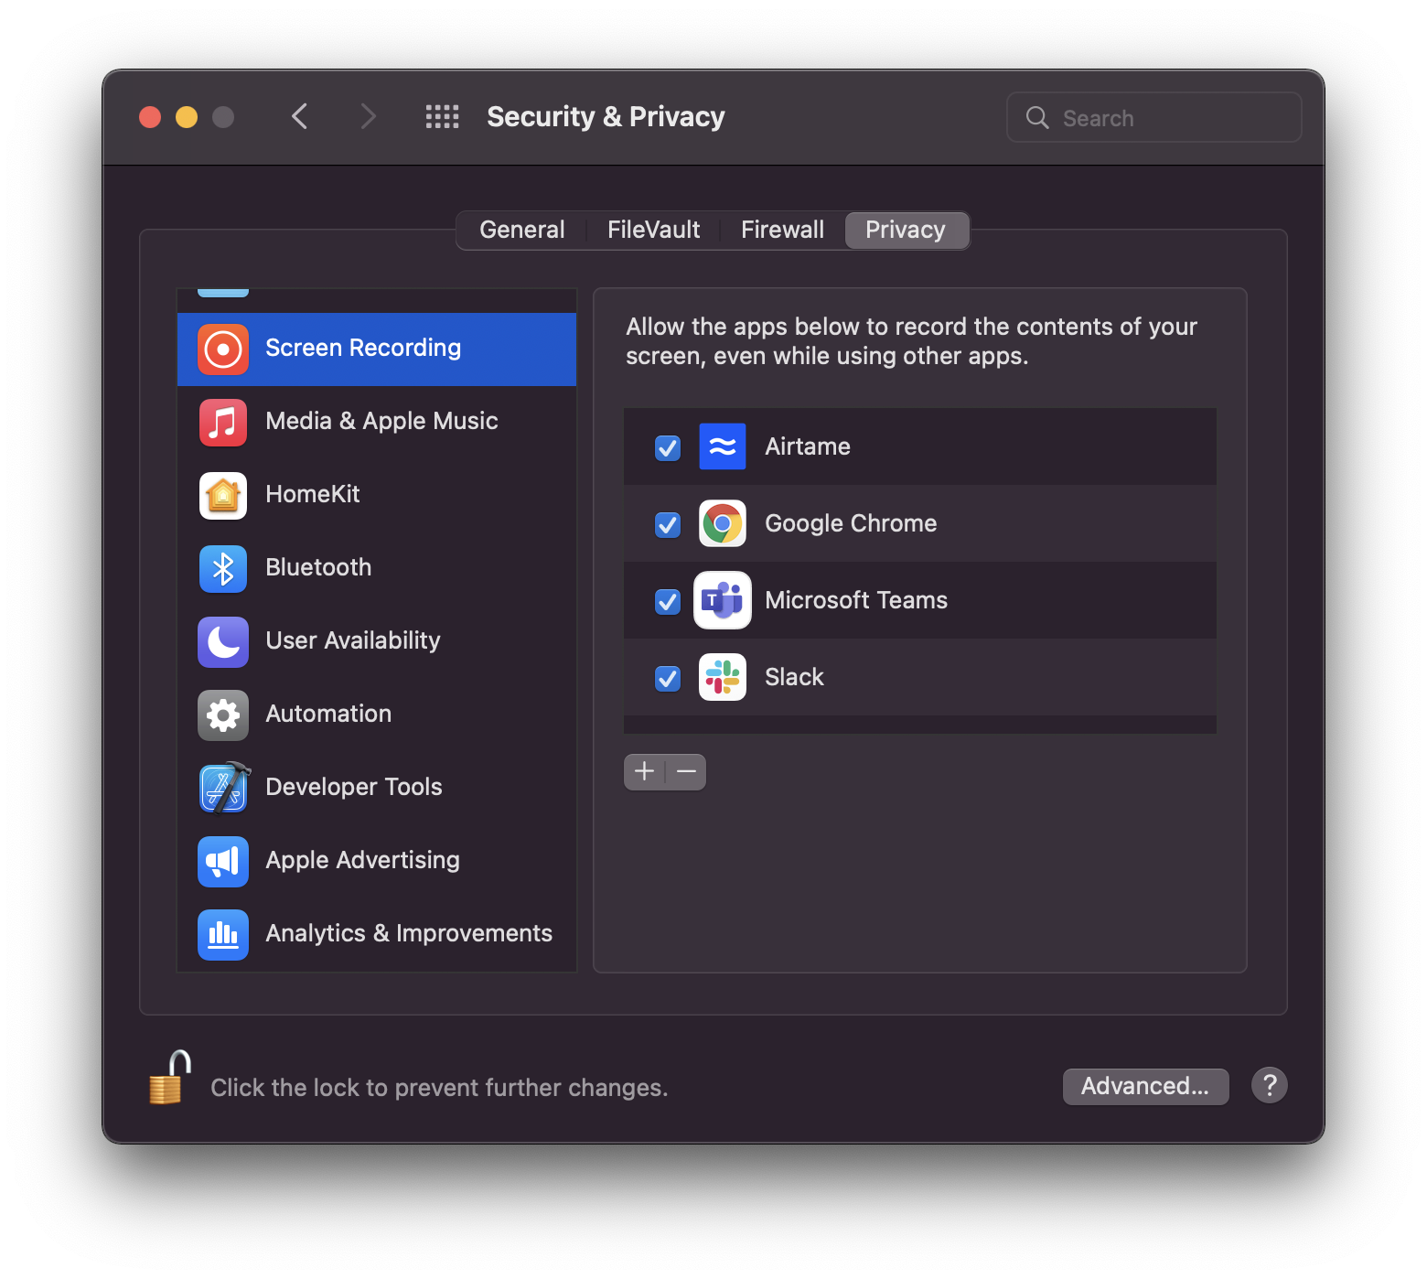Image resolution: width=1427 pixels, height=1279 pixels.
Task: Open help with the question mark button
Action: (x=1270, y=1086)
